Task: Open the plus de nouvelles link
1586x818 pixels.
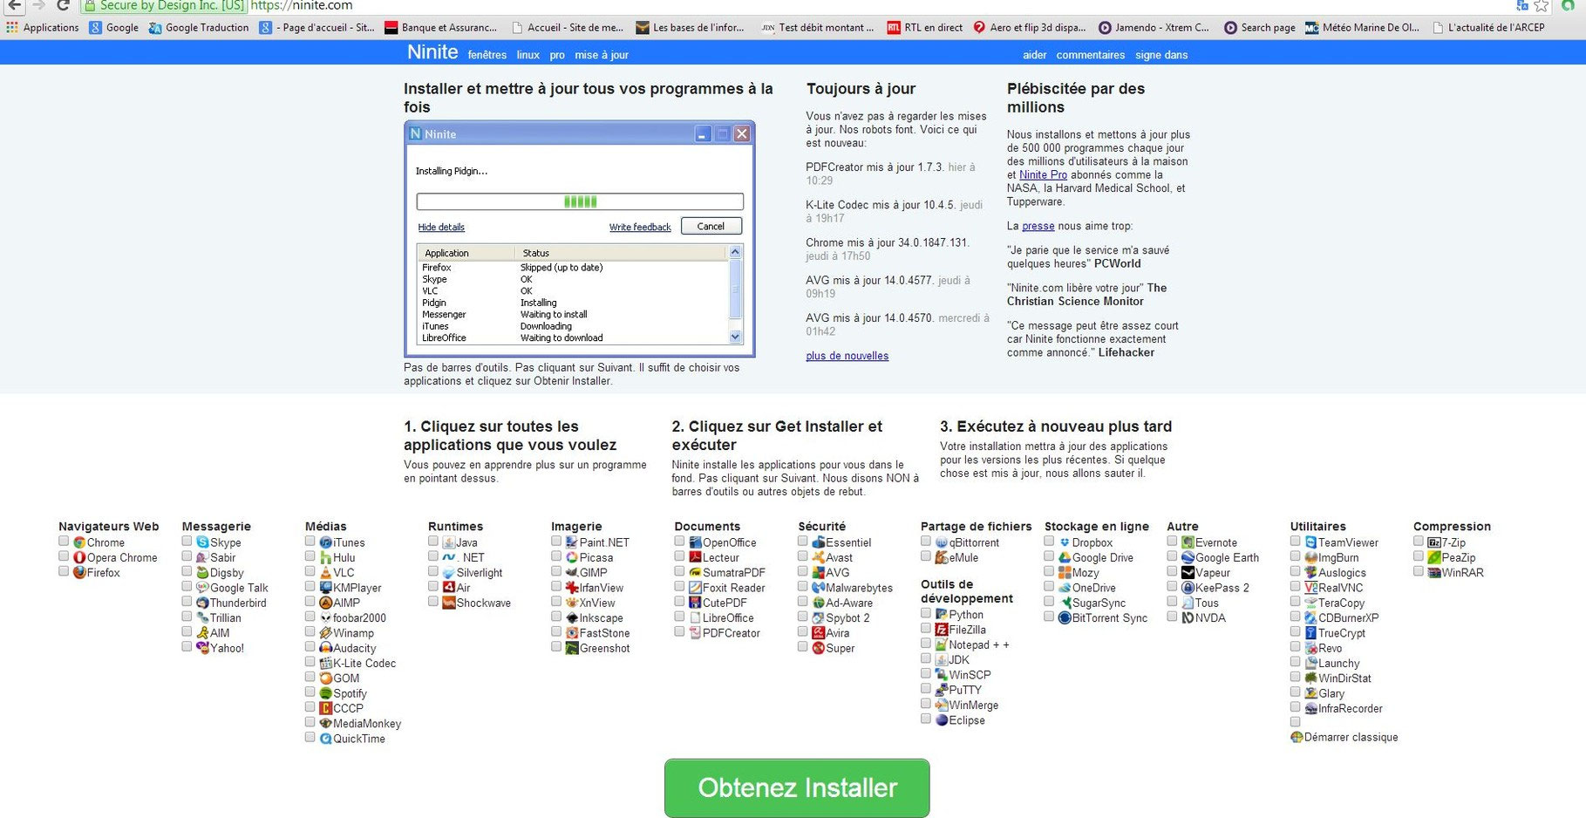Action: click(x=847, y=355)
